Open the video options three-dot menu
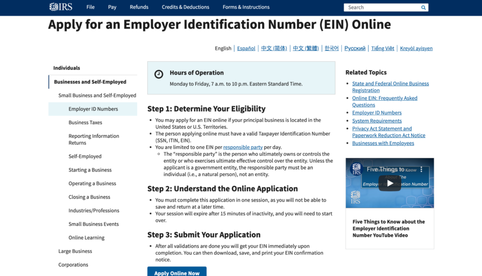 pyautogui.click(x=421, y=169)
